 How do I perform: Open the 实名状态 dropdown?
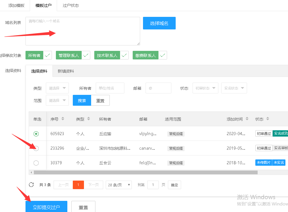(x=234, y=88)
